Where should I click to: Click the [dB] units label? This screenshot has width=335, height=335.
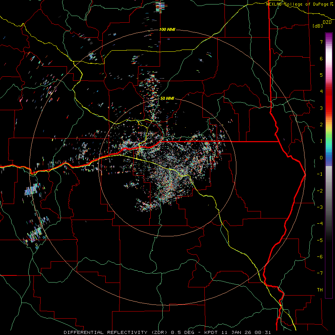pyautogui.click(x=318, y=26)
